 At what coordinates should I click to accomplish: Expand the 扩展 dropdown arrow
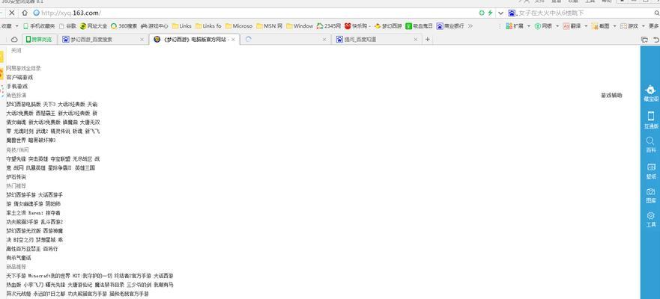528,26
